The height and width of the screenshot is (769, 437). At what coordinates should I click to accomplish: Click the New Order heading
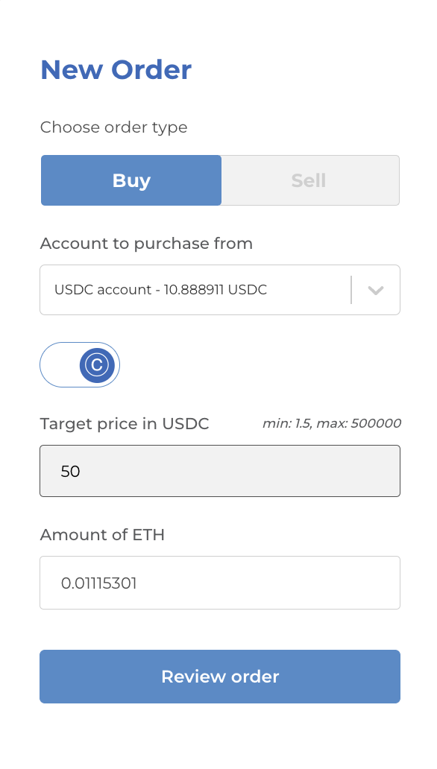[116, 69]
